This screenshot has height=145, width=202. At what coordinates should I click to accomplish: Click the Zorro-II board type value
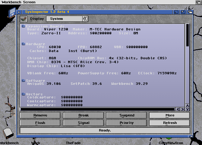coord(51,33)
